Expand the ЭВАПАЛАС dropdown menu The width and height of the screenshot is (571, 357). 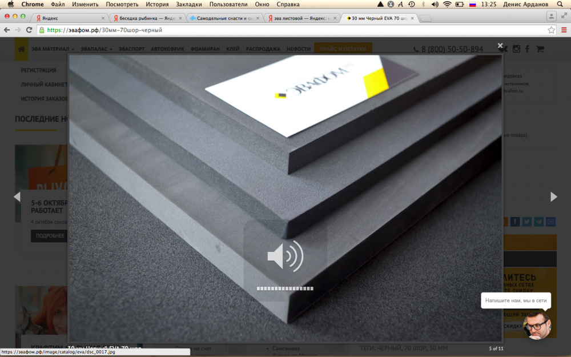[96, 49]
